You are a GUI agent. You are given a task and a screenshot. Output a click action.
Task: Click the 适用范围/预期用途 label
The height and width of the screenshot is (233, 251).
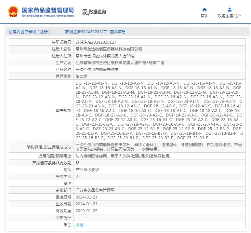pos(55,156)
